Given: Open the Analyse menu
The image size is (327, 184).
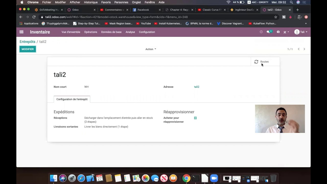Looking at the screenshot, I should (130, 32).
